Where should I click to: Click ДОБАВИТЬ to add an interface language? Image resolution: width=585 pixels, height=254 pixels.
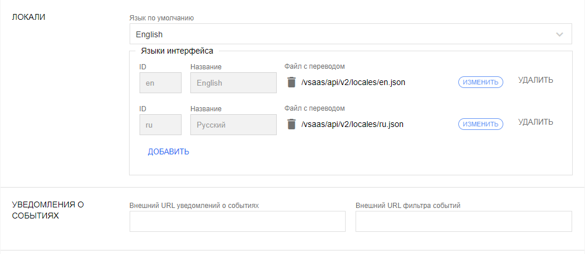[x=168, y=152]
